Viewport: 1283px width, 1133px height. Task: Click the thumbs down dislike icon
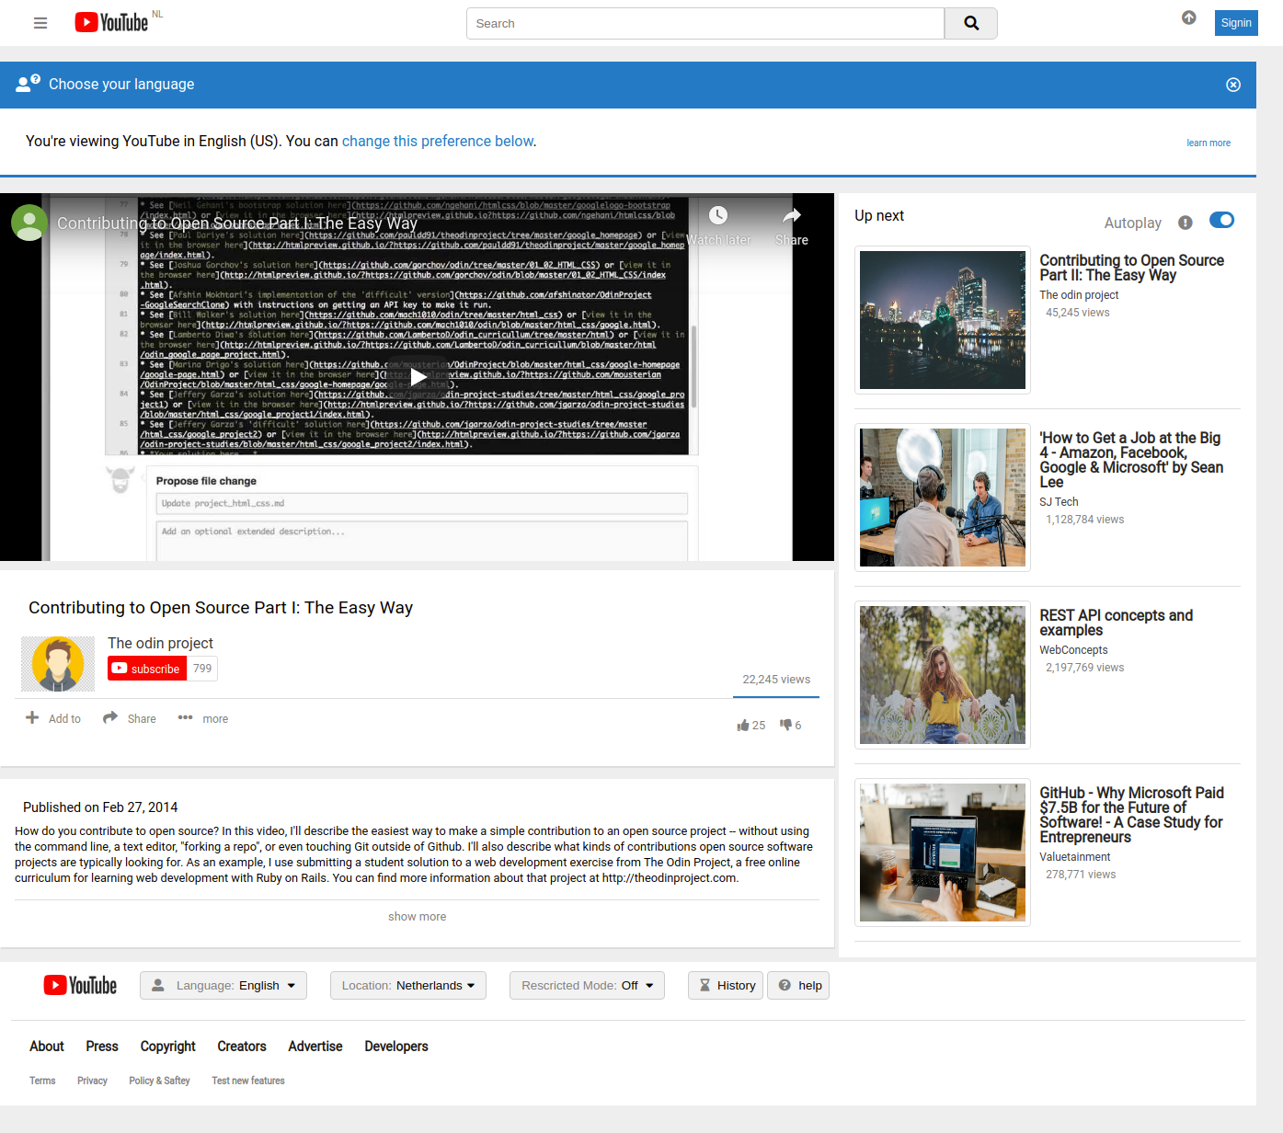(785, 725)
